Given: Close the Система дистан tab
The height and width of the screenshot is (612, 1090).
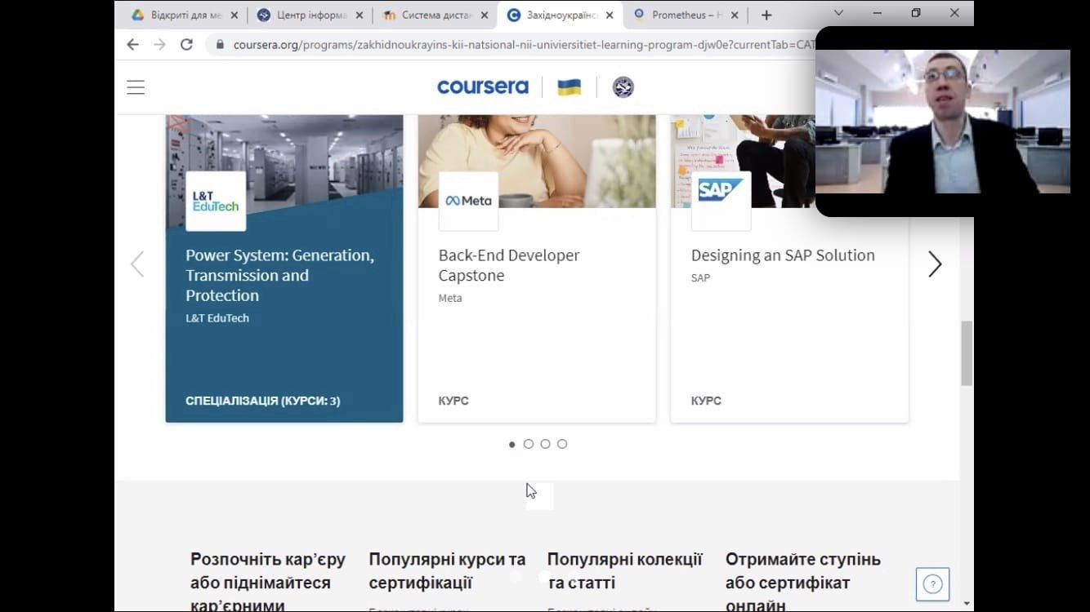Looking at the screenshot, I should pos(485,15).
